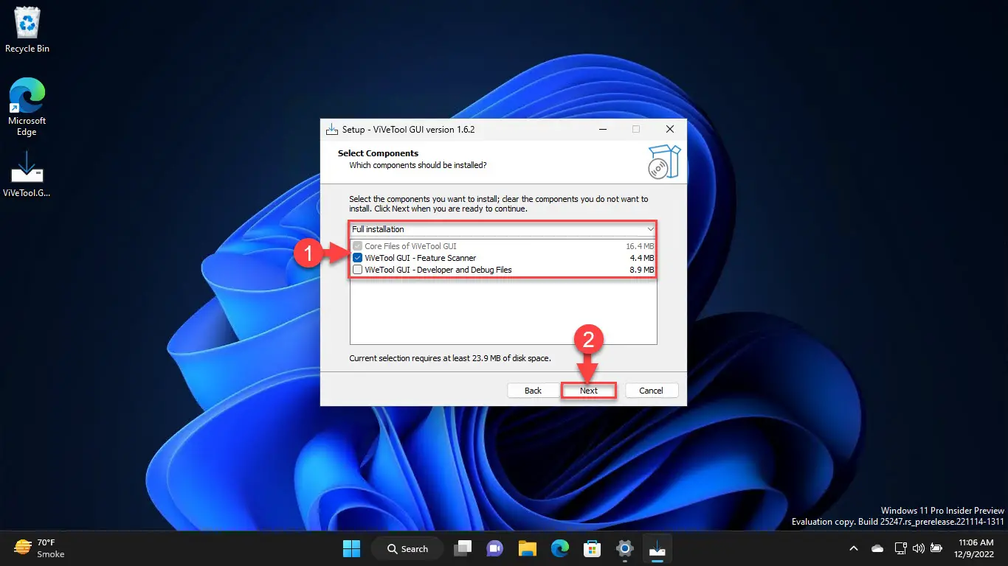1008x566 pixels.
Task: Open Microsoft Store from the taskbar
Action: click(592, 548)
